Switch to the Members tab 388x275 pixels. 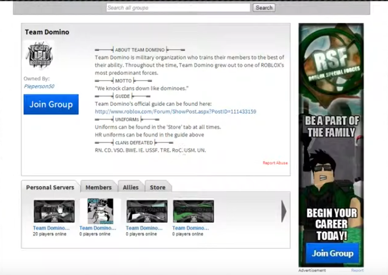(98, 187)
